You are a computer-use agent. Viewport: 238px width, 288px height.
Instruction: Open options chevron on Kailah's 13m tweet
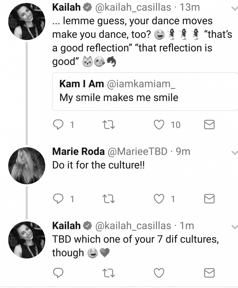tap(235, 8)
